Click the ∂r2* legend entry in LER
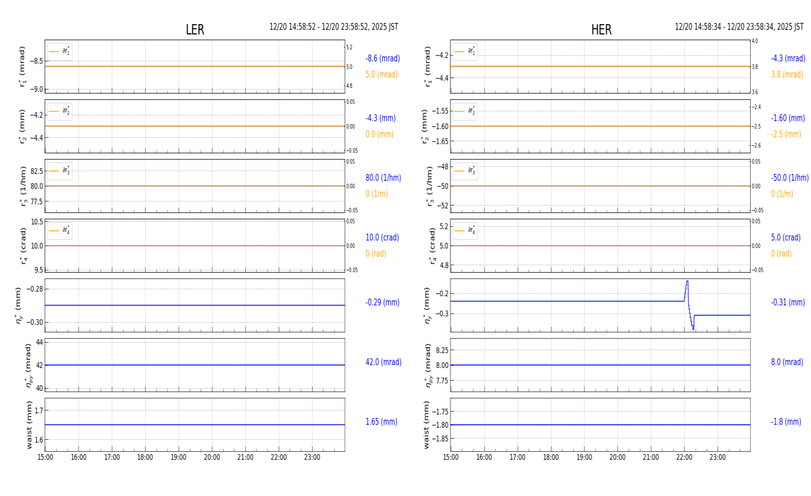 60,111
